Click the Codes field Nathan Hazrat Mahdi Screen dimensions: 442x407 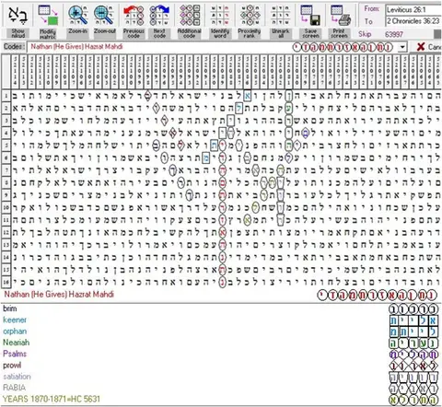tap(159, 47)
